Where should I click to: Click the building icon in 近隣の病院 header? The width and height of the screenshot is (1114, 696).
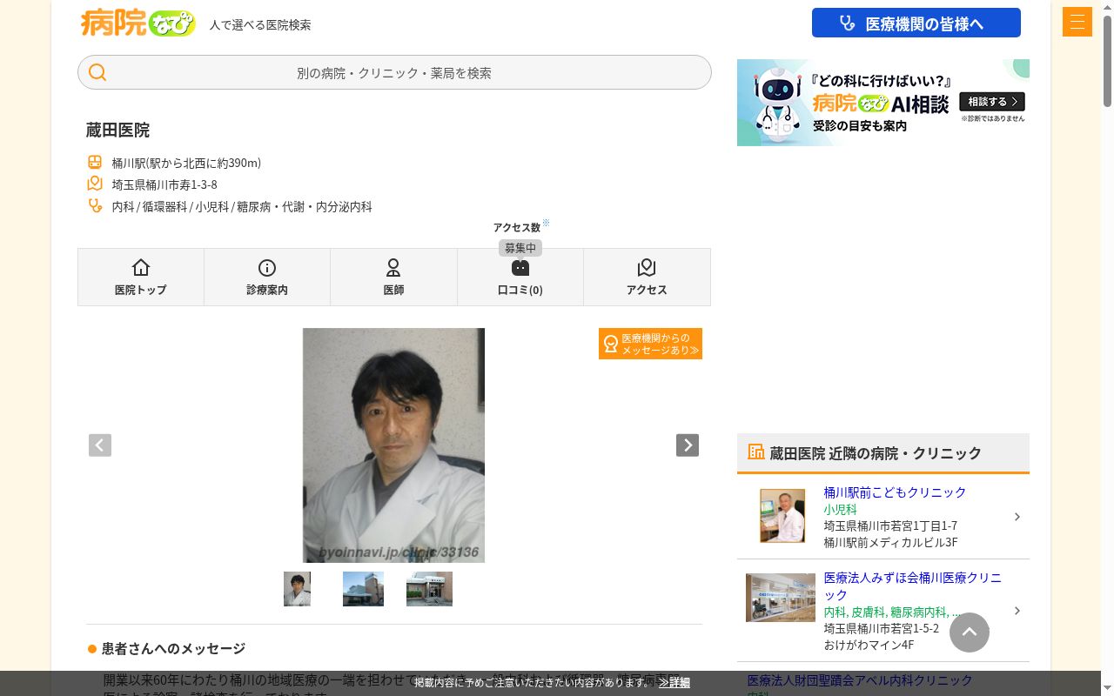[x=756, y=452]
